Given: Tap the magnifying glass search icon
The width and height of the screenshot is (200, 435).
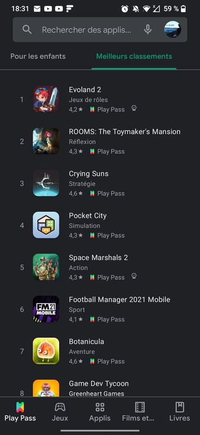Looking at the screenshot, I should 27,29.
